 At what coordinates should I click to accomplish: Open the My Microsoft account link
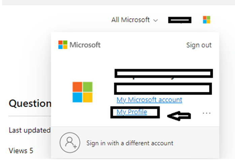pyautogui.click(x=149, y=100)
